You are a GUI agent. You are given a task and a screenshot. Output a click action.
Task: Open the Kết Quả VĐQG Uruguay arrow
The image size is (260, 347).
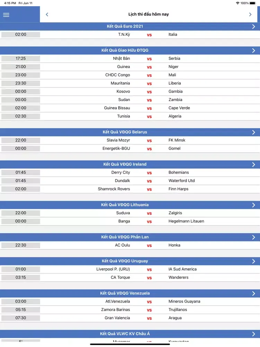pyautogui.click(x=253, y=261)
